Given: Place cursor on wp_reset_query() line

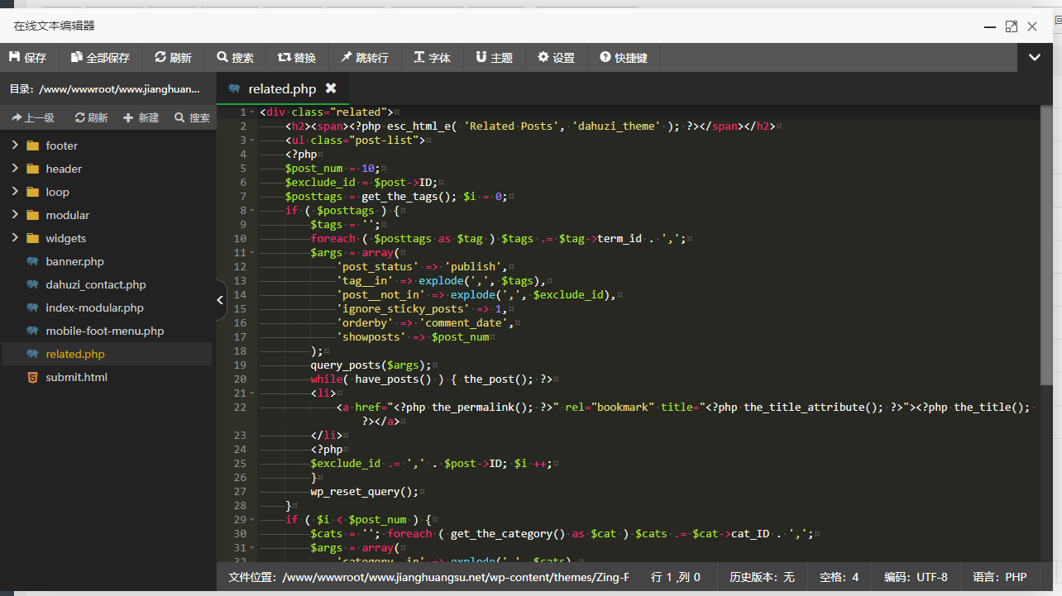Looking at the screenshot, I should pyautogui.click(x=364, y=492).
